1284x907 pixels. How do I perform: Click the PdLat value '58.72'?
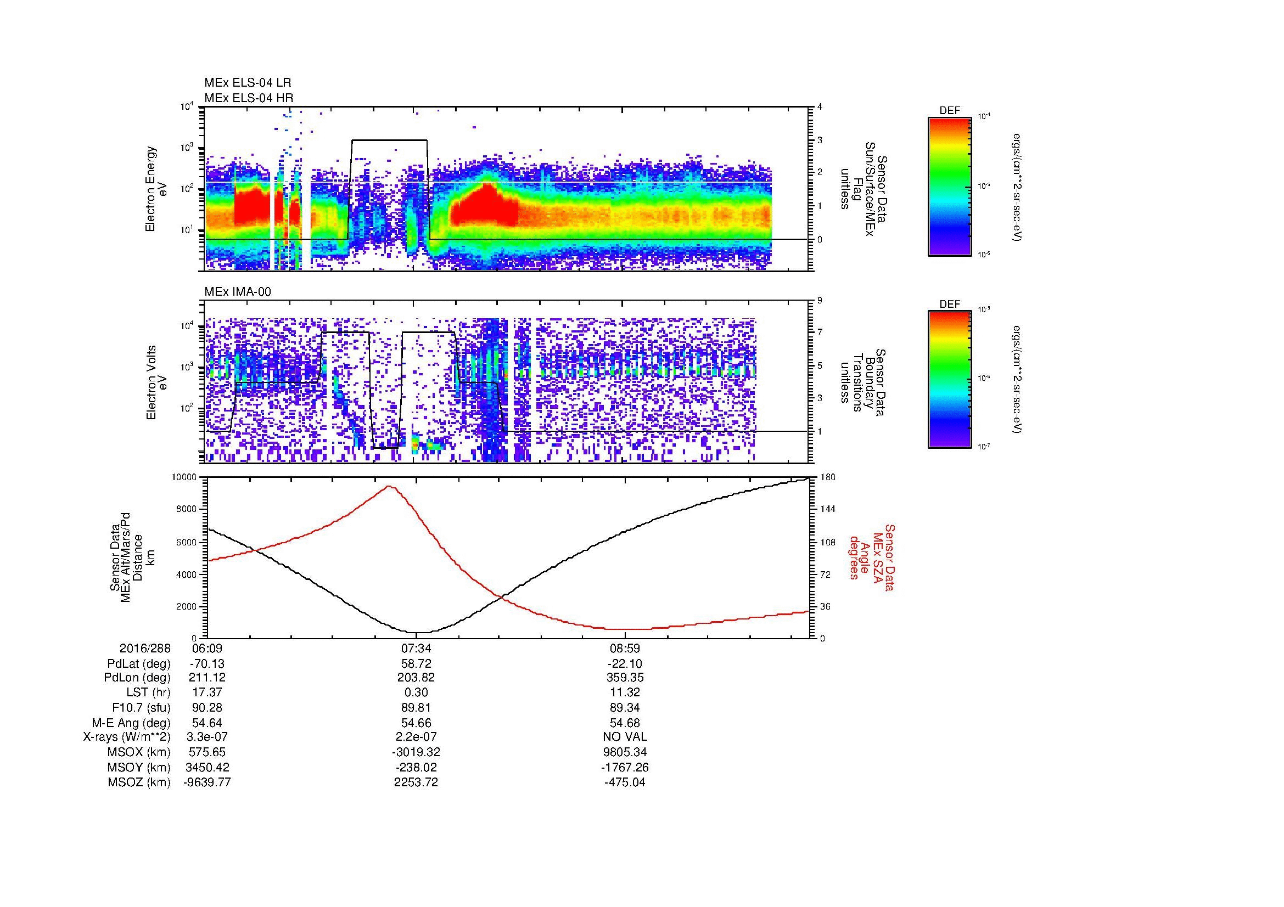coord(416,664)
